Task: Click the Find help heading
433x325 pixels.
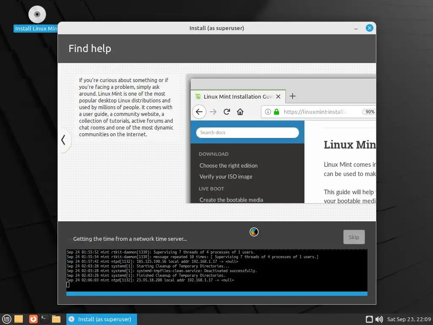Action: pos(90,48)
